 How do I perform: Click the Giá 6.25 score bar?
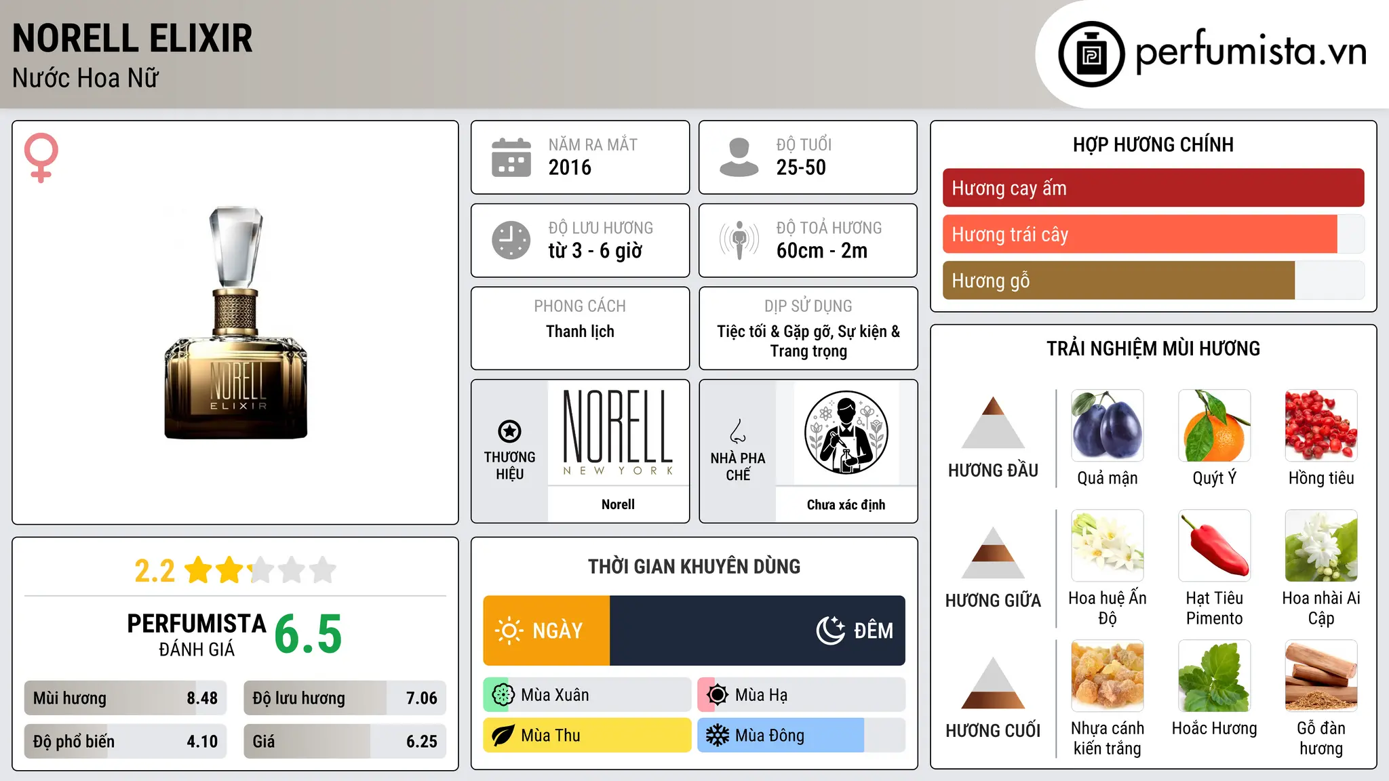[x=345, y=742]
